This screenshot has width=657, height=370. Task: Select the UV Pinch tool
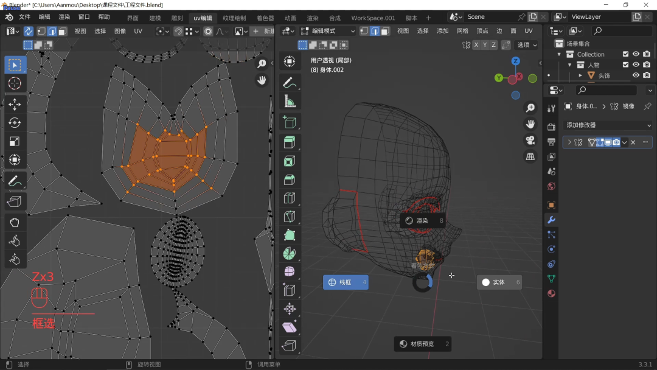[15, 259]
